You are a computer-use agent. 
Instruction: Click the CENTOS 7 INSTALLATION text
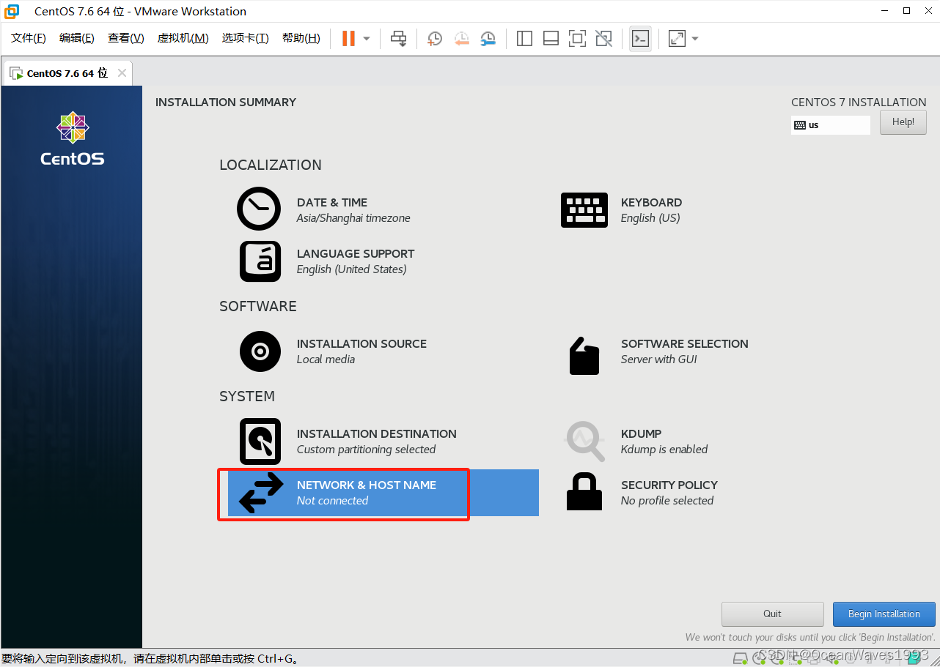pyautogui.click(x=859, y=103)
